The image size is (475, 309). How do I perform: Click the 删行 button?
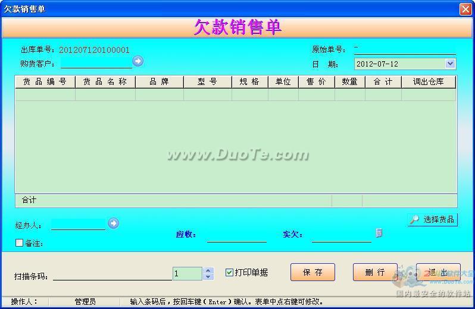(x=375, y=272)
